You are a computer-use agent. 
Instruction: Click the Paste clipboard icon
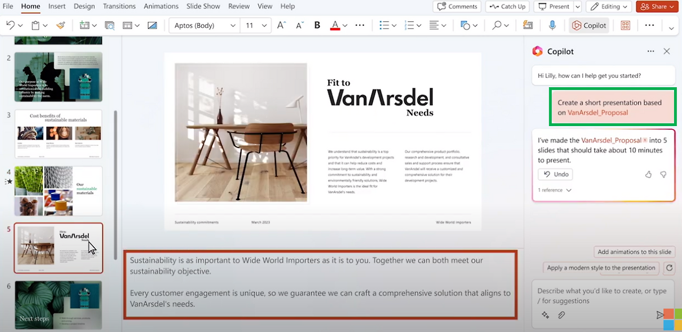coord(36,25)
